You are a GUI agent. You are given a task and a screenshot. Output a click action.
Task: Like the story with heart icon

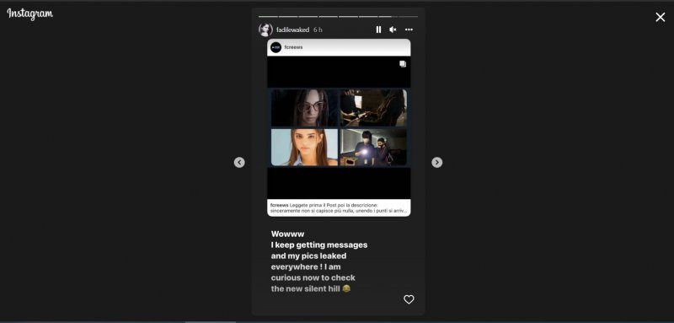(x=409, y=299)
